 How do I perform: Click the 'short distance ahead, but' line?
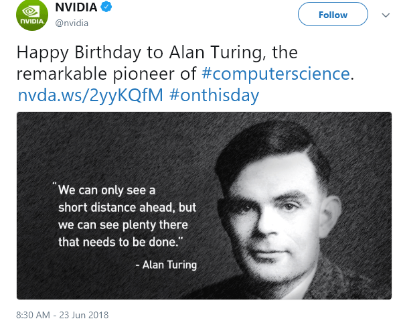pyautogui.click(x=127, y=207)
